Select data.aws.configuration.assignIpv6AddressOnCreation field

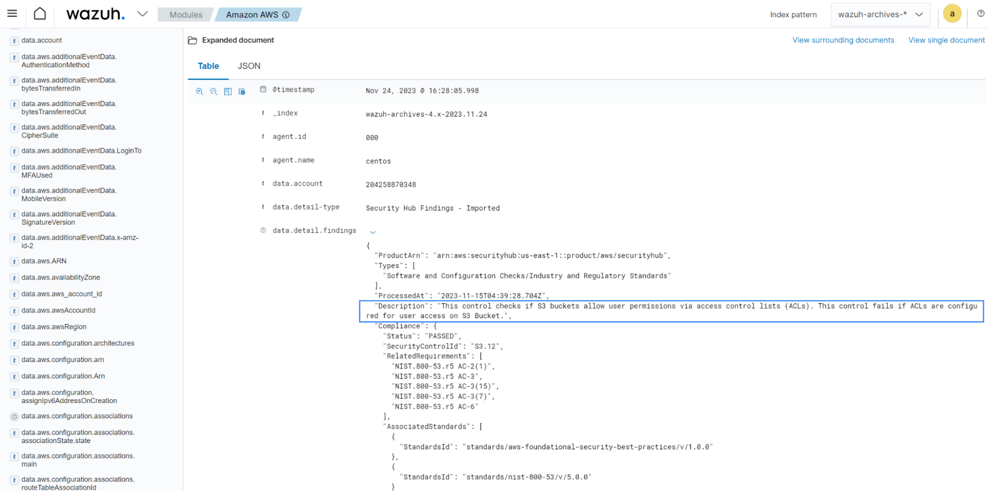[69, 397]
